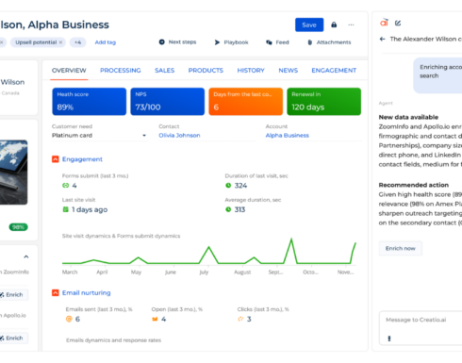Screen dimensions: 462x363
Task: Click the 1 days ago value
Action: pyautogui.click(x=90, y=209)
